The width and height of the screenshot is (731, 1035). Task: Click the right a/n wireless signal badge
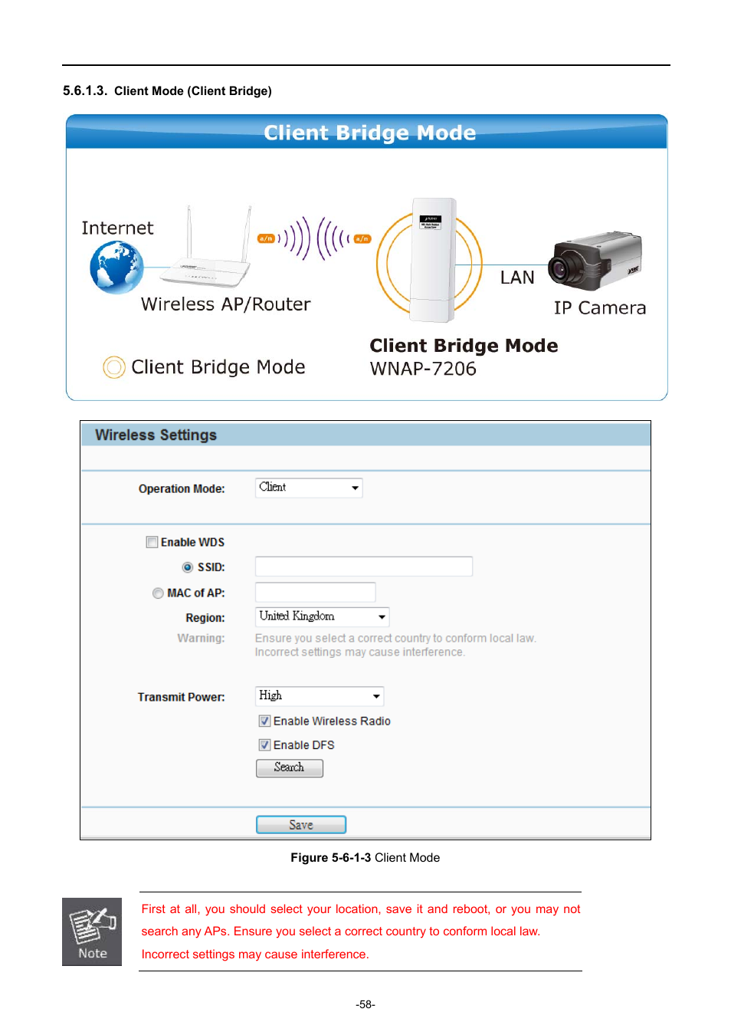pyautogui.click(x=362, y=238)
